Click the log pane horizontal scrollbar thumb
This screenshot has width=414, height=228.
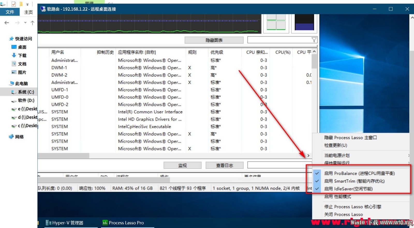coord(104,179)
